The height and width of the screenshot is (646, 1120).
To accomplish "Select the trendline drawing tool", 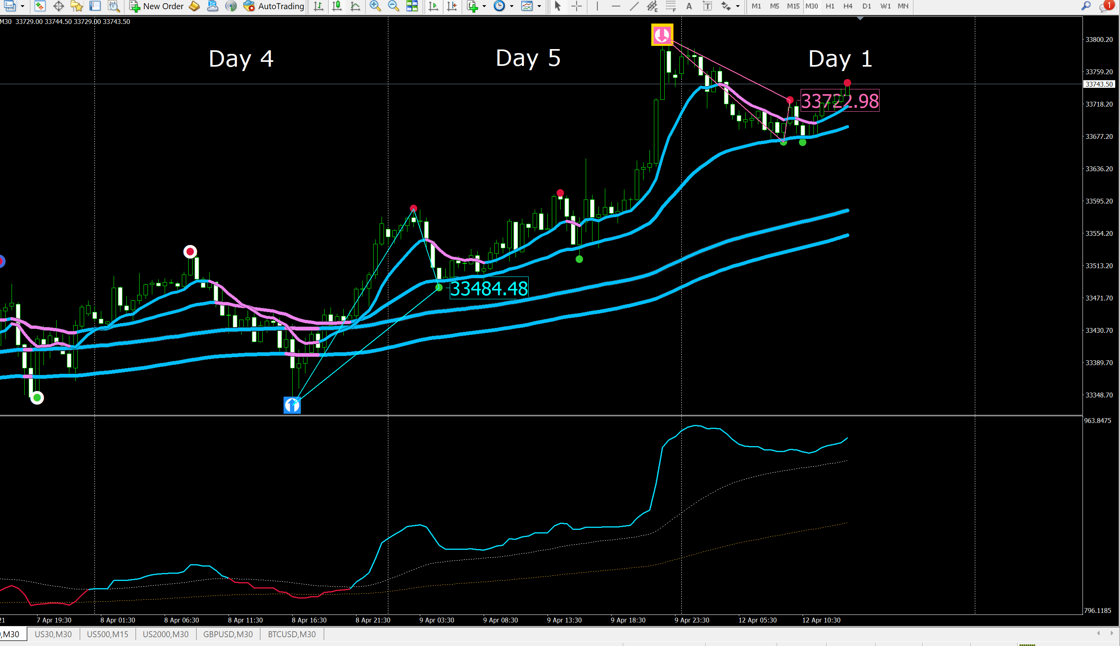I will click(634, 6).
